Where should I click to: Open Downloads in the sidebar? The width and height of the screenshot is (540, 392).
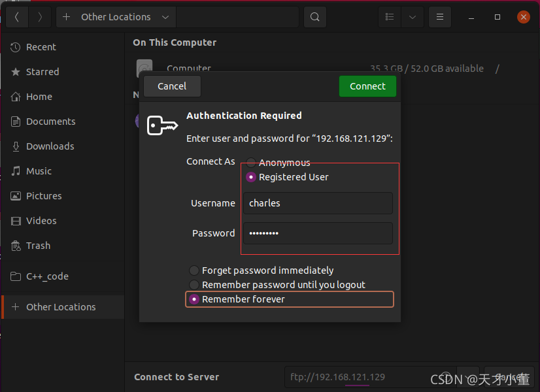(63, 146)
